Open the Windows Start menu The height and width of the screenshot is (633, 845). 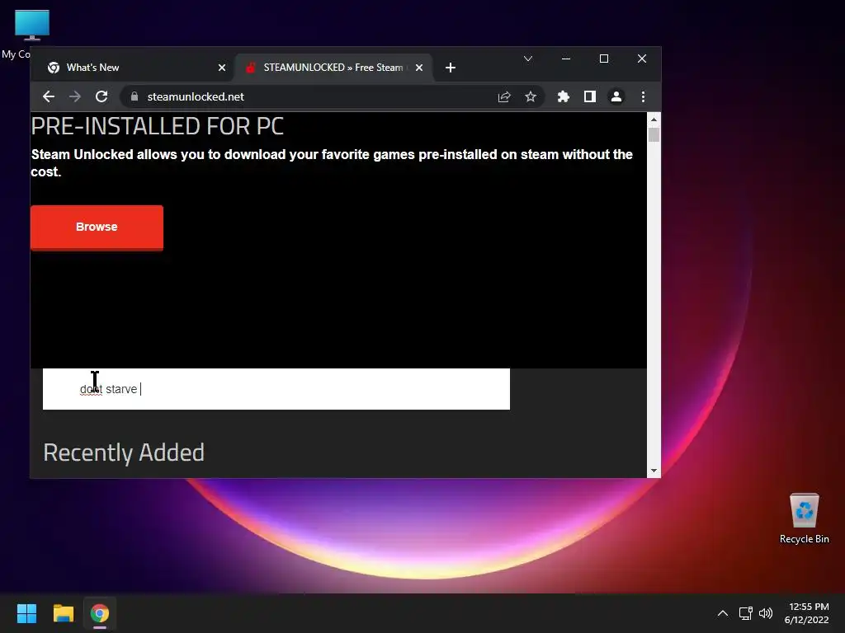click(26, 613)
